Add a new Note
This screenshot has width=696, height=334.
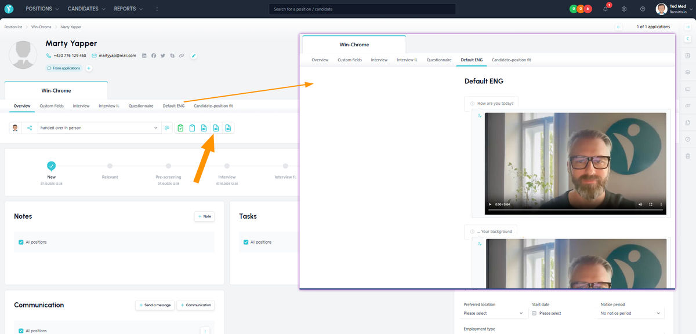[x=204, y=216]
